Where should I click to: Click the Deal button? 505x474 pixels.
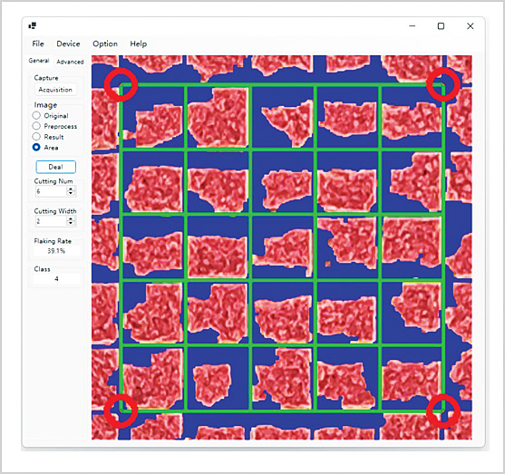coord(55,167)
